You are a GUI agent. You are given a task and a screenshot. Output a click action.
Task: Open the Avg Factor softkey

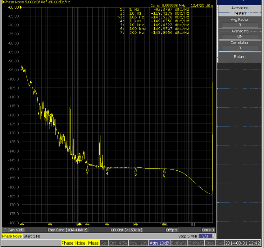click(240, 22)
